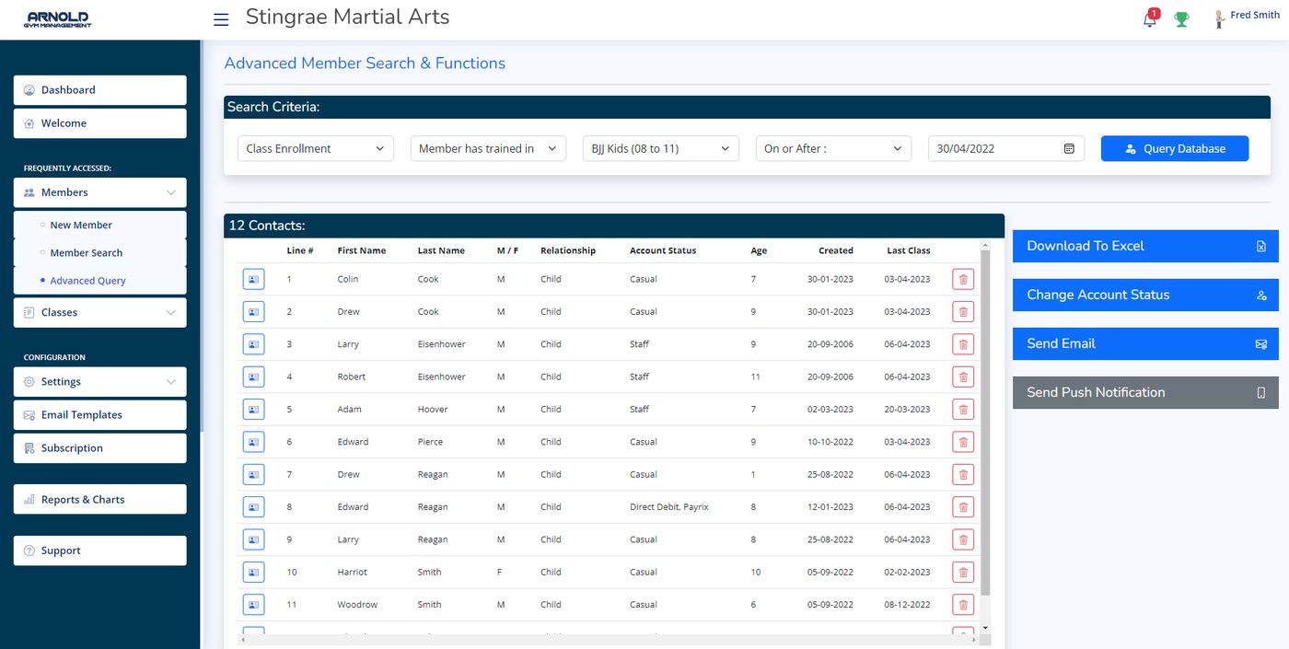The width and height of the screenshot is (1289, 649).
Task: Remove Edward Reagan using trash icon
Action: [x=963, y=506]
